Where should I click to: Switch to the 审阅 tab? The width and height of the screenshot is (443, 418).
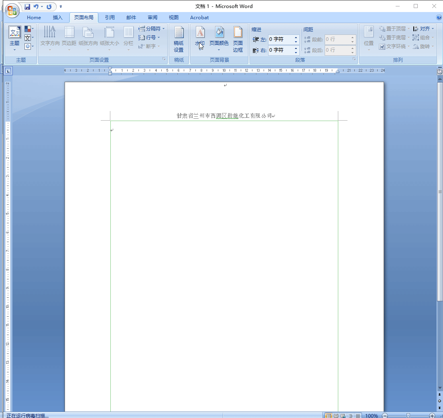click(x=152, y=18)
